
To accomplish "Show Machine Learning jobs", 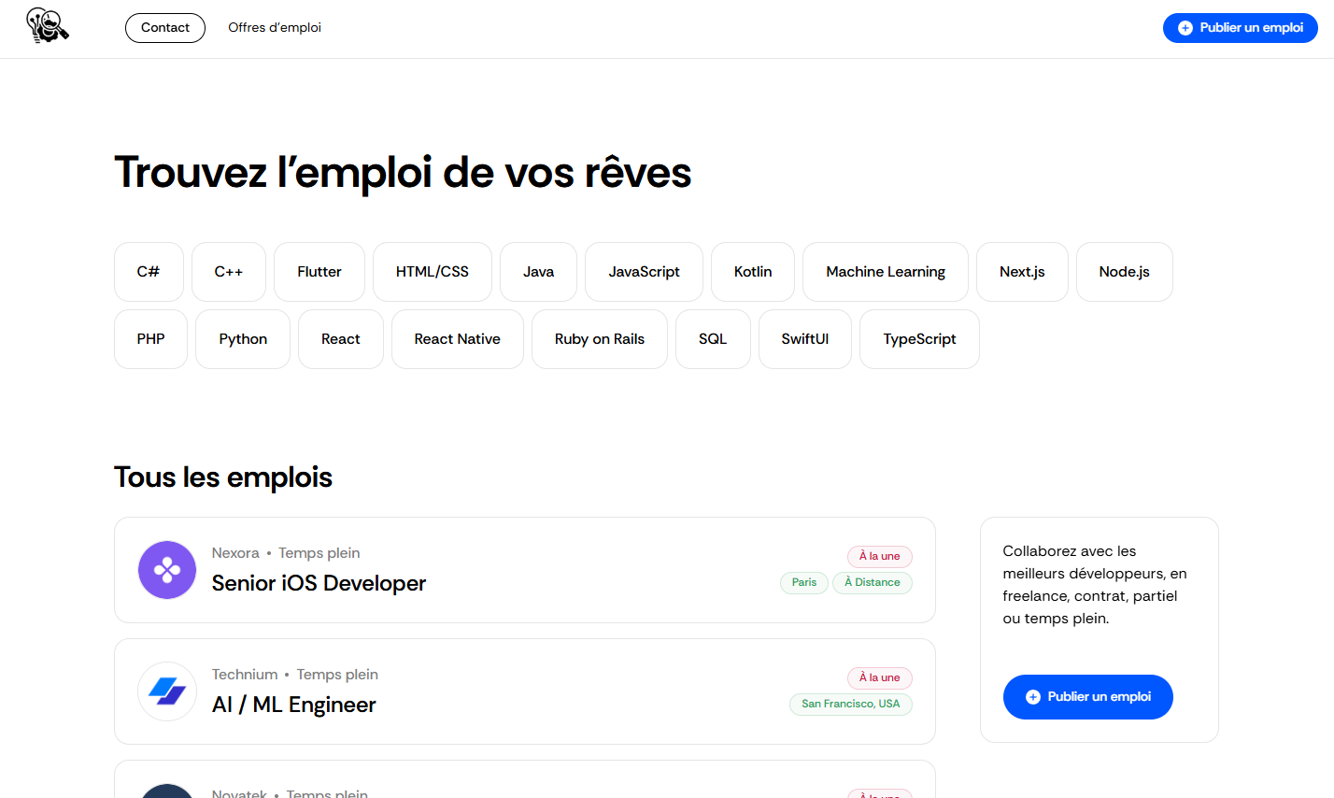I will point(886,272).
